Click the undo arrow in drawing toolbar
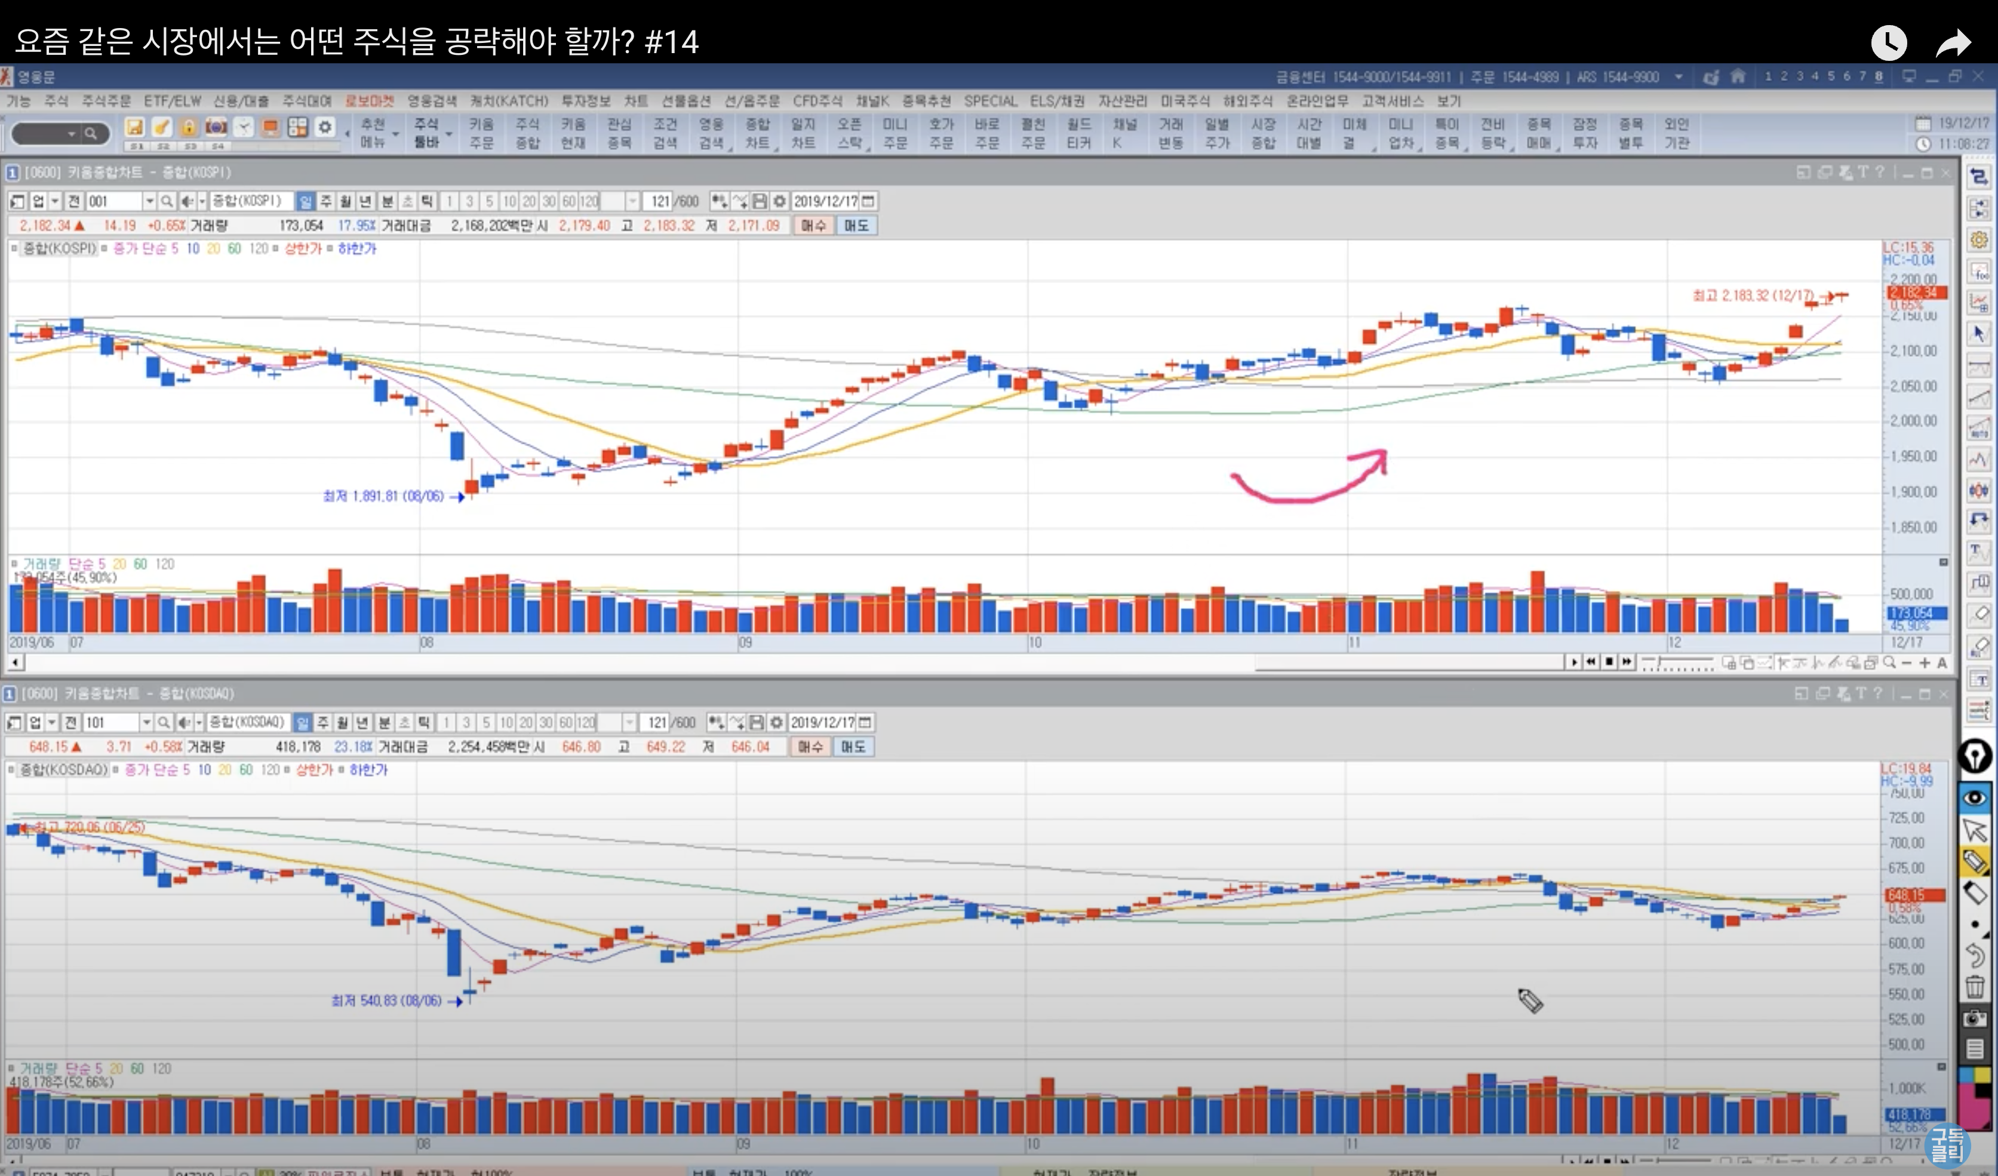 [1974, 956]
